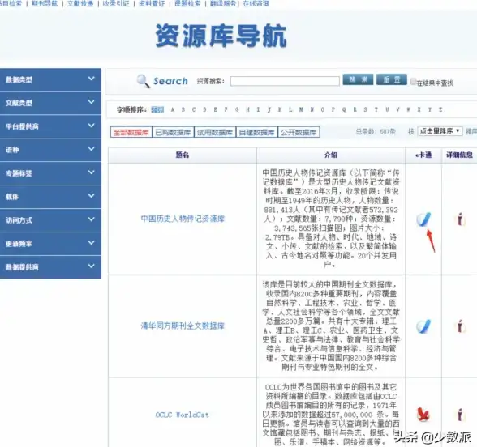Filter databases by letter Z
The width and height of the screenshot is (477, 447).
click(440, 109)
